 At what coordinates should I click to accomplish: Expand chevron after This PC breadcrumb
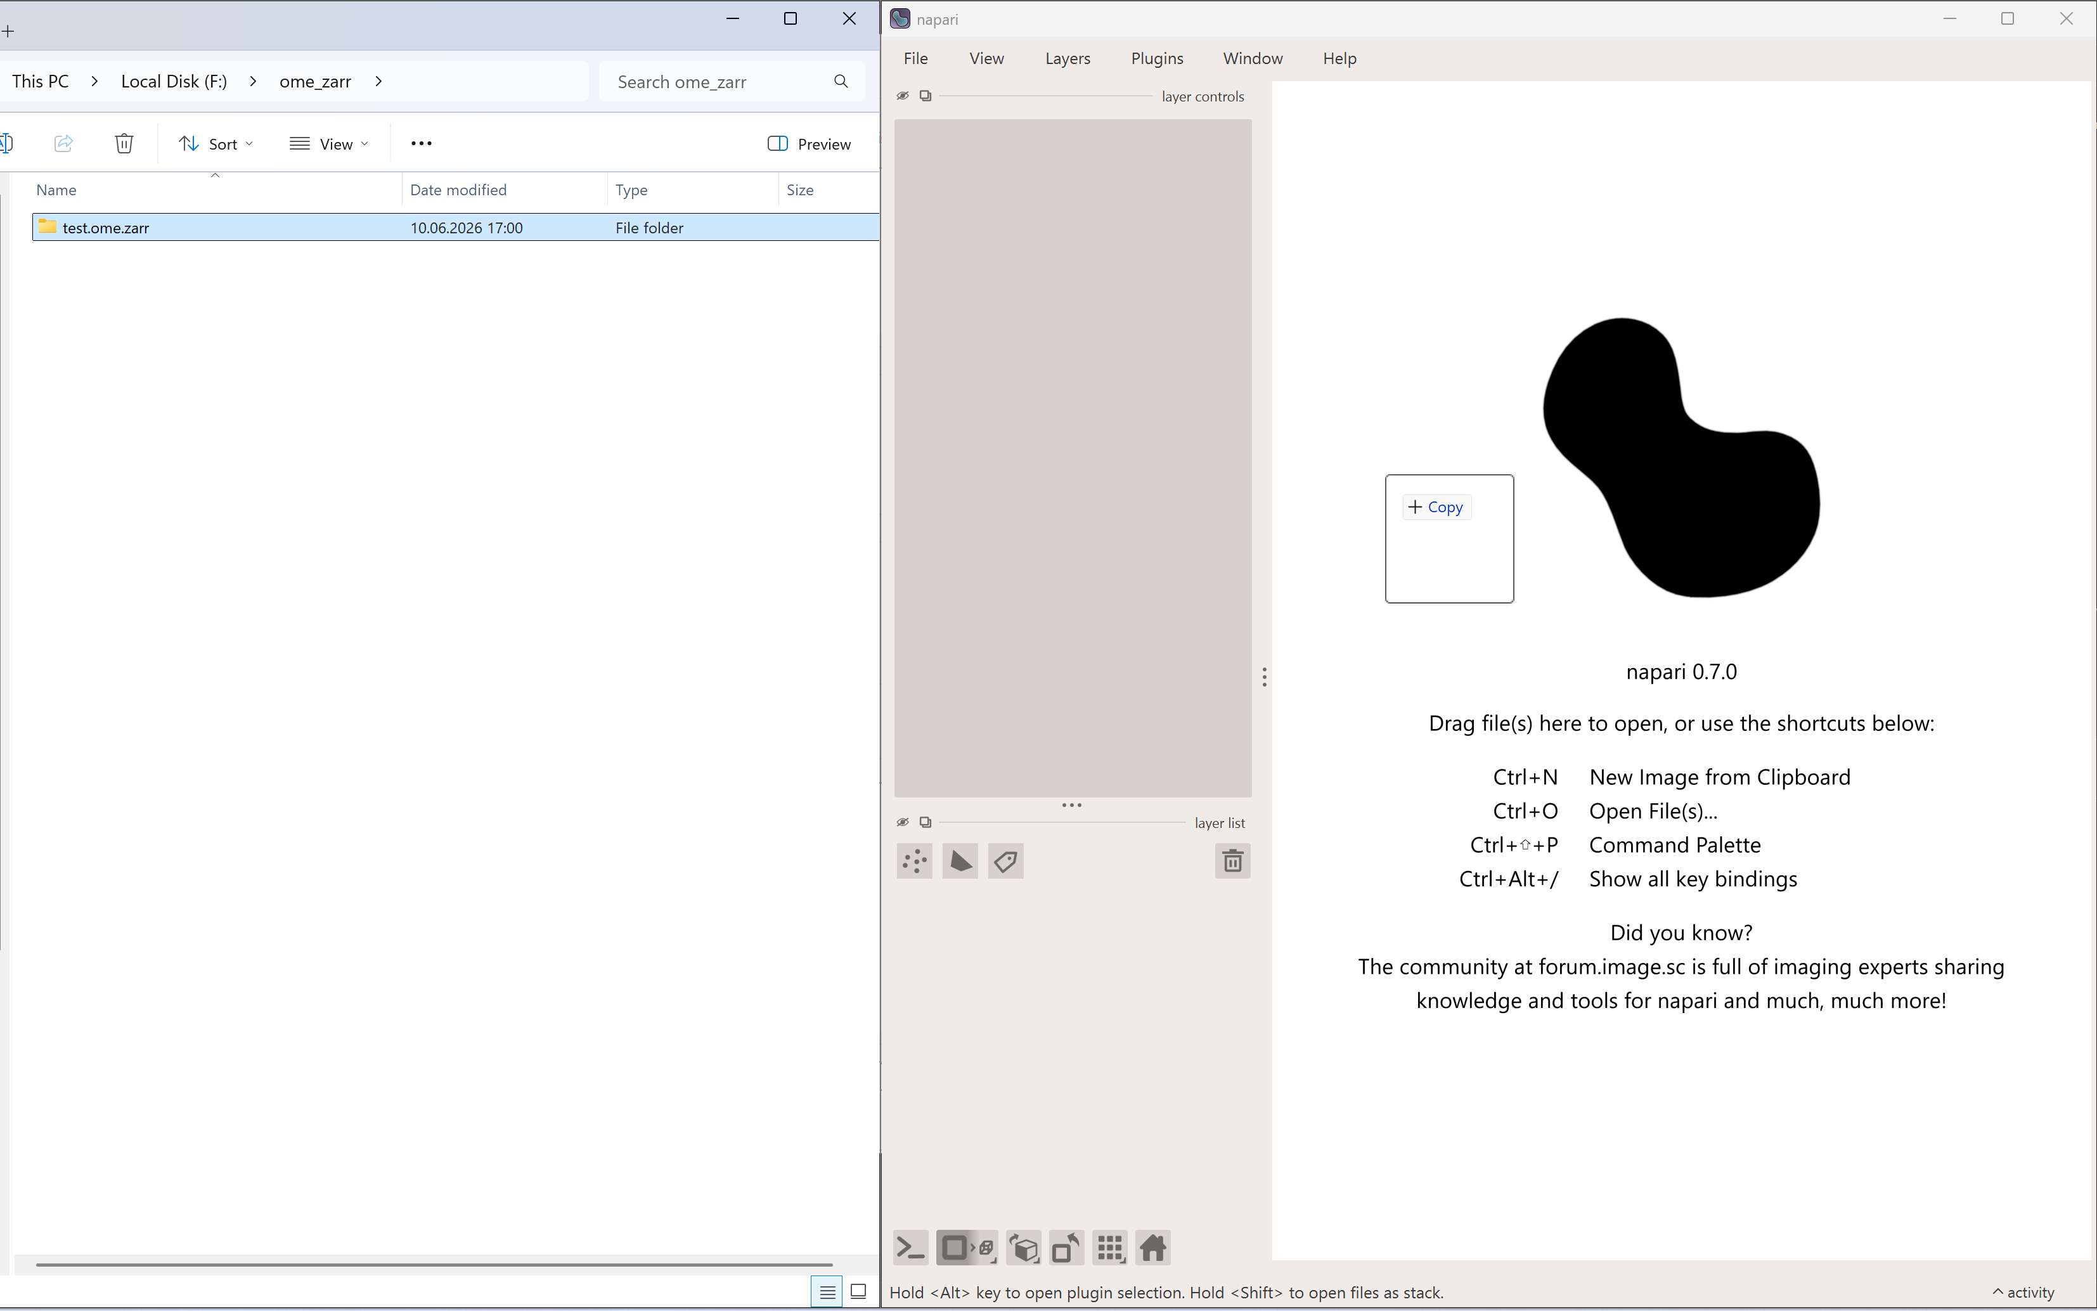94,82
